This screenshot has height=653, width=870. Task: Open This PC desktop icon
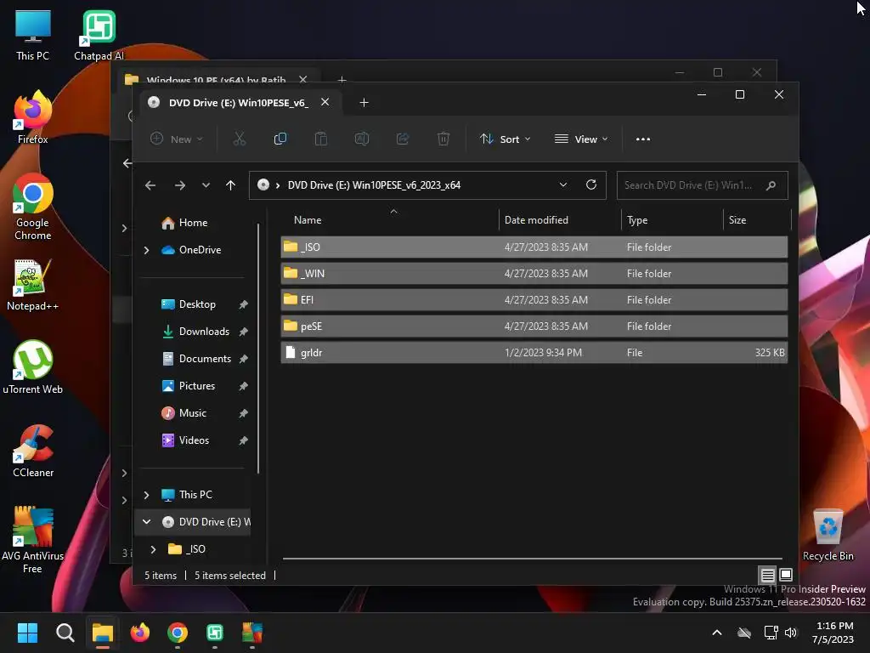tap(33, 35)
